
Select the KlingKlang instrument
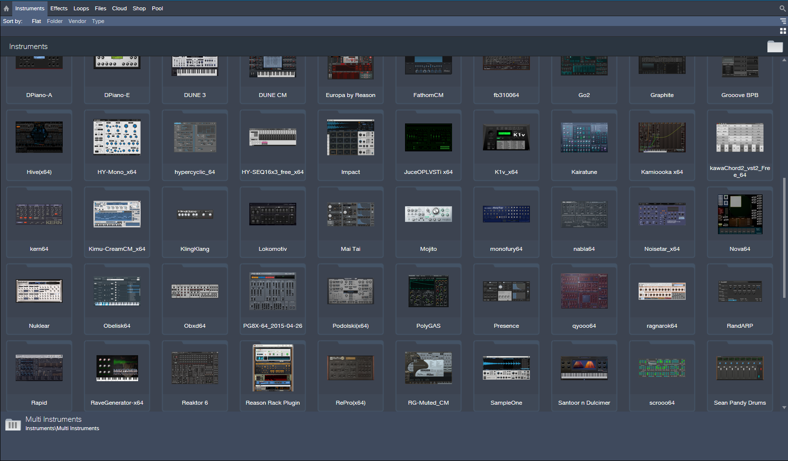point(195,222)
